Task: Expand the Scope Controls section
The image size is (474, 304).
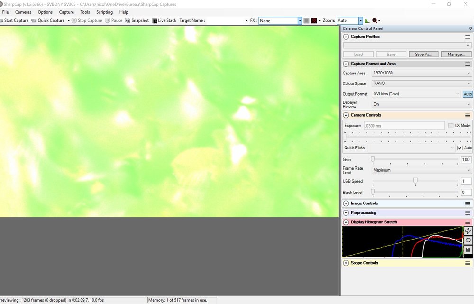Action: coord(346,263)
